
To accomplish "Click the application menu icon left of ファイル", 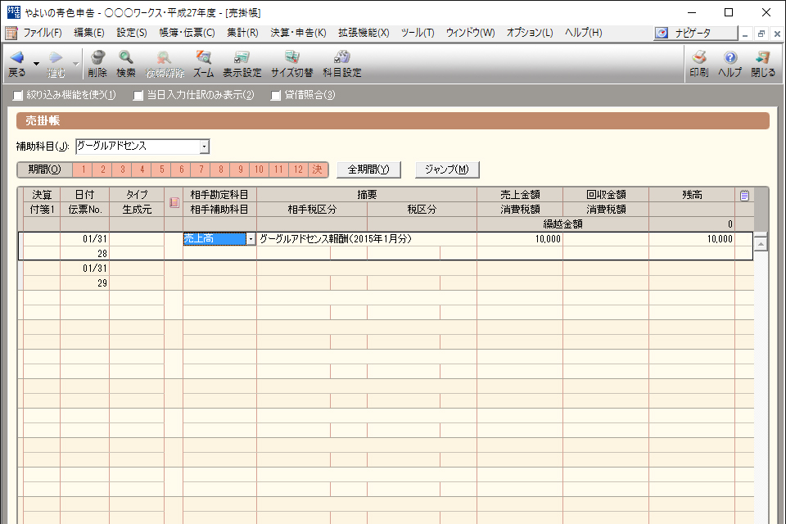I will pos(11,33).
